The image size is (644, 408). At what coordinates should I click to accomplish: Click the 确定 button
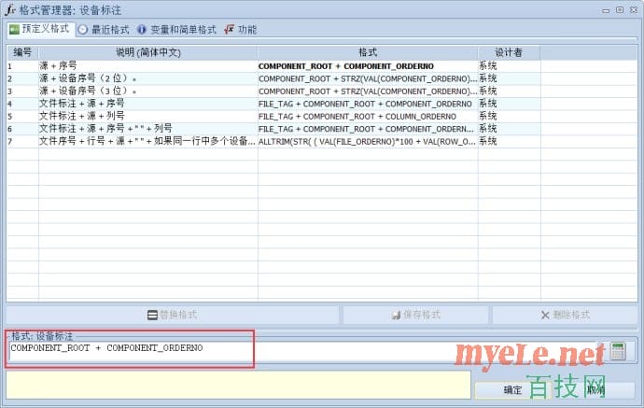pyautogui.click(x=512, y=390)
